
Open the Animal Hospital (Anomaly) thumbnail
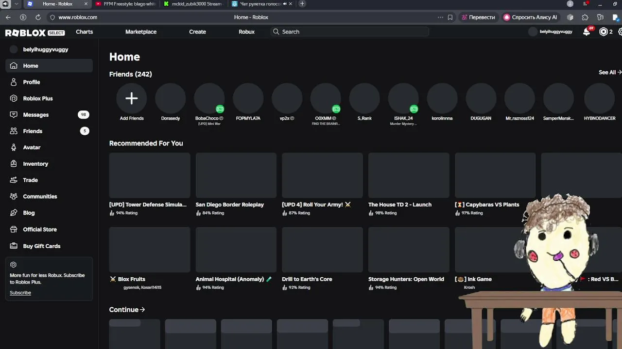click(x=236, y=250)
